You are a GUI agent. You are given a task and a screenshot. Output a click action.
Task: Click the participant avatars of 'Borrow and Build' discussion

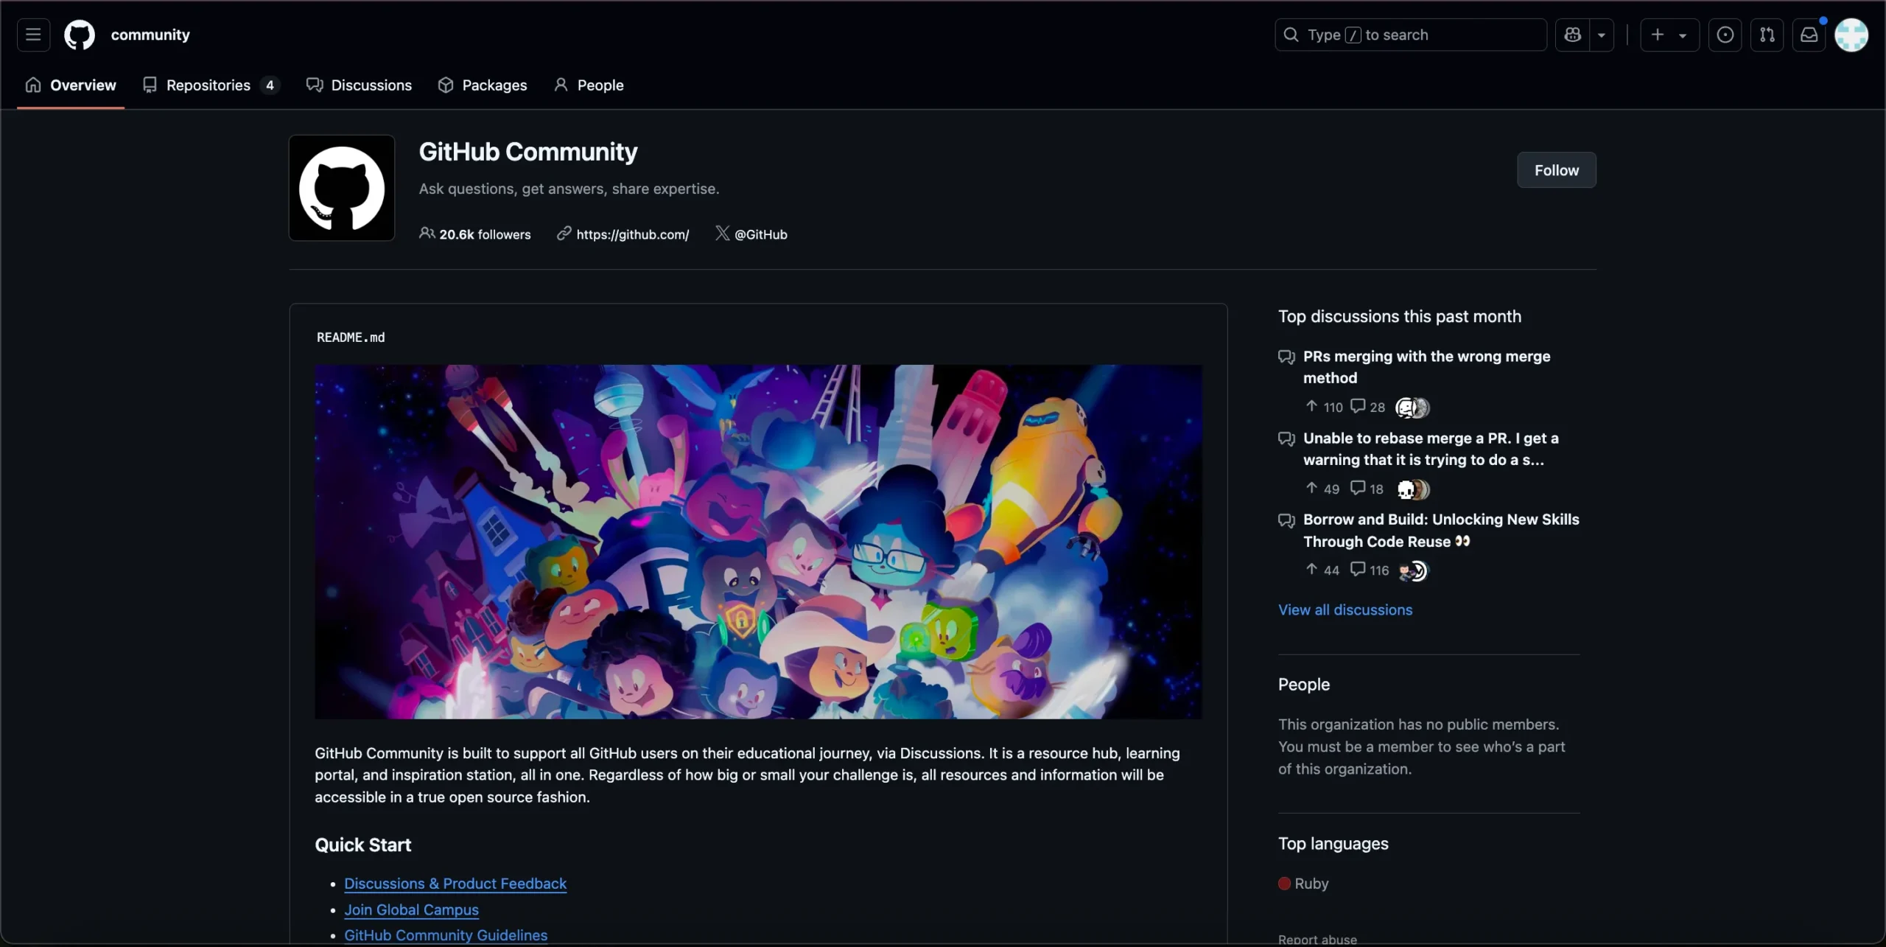1414,571
